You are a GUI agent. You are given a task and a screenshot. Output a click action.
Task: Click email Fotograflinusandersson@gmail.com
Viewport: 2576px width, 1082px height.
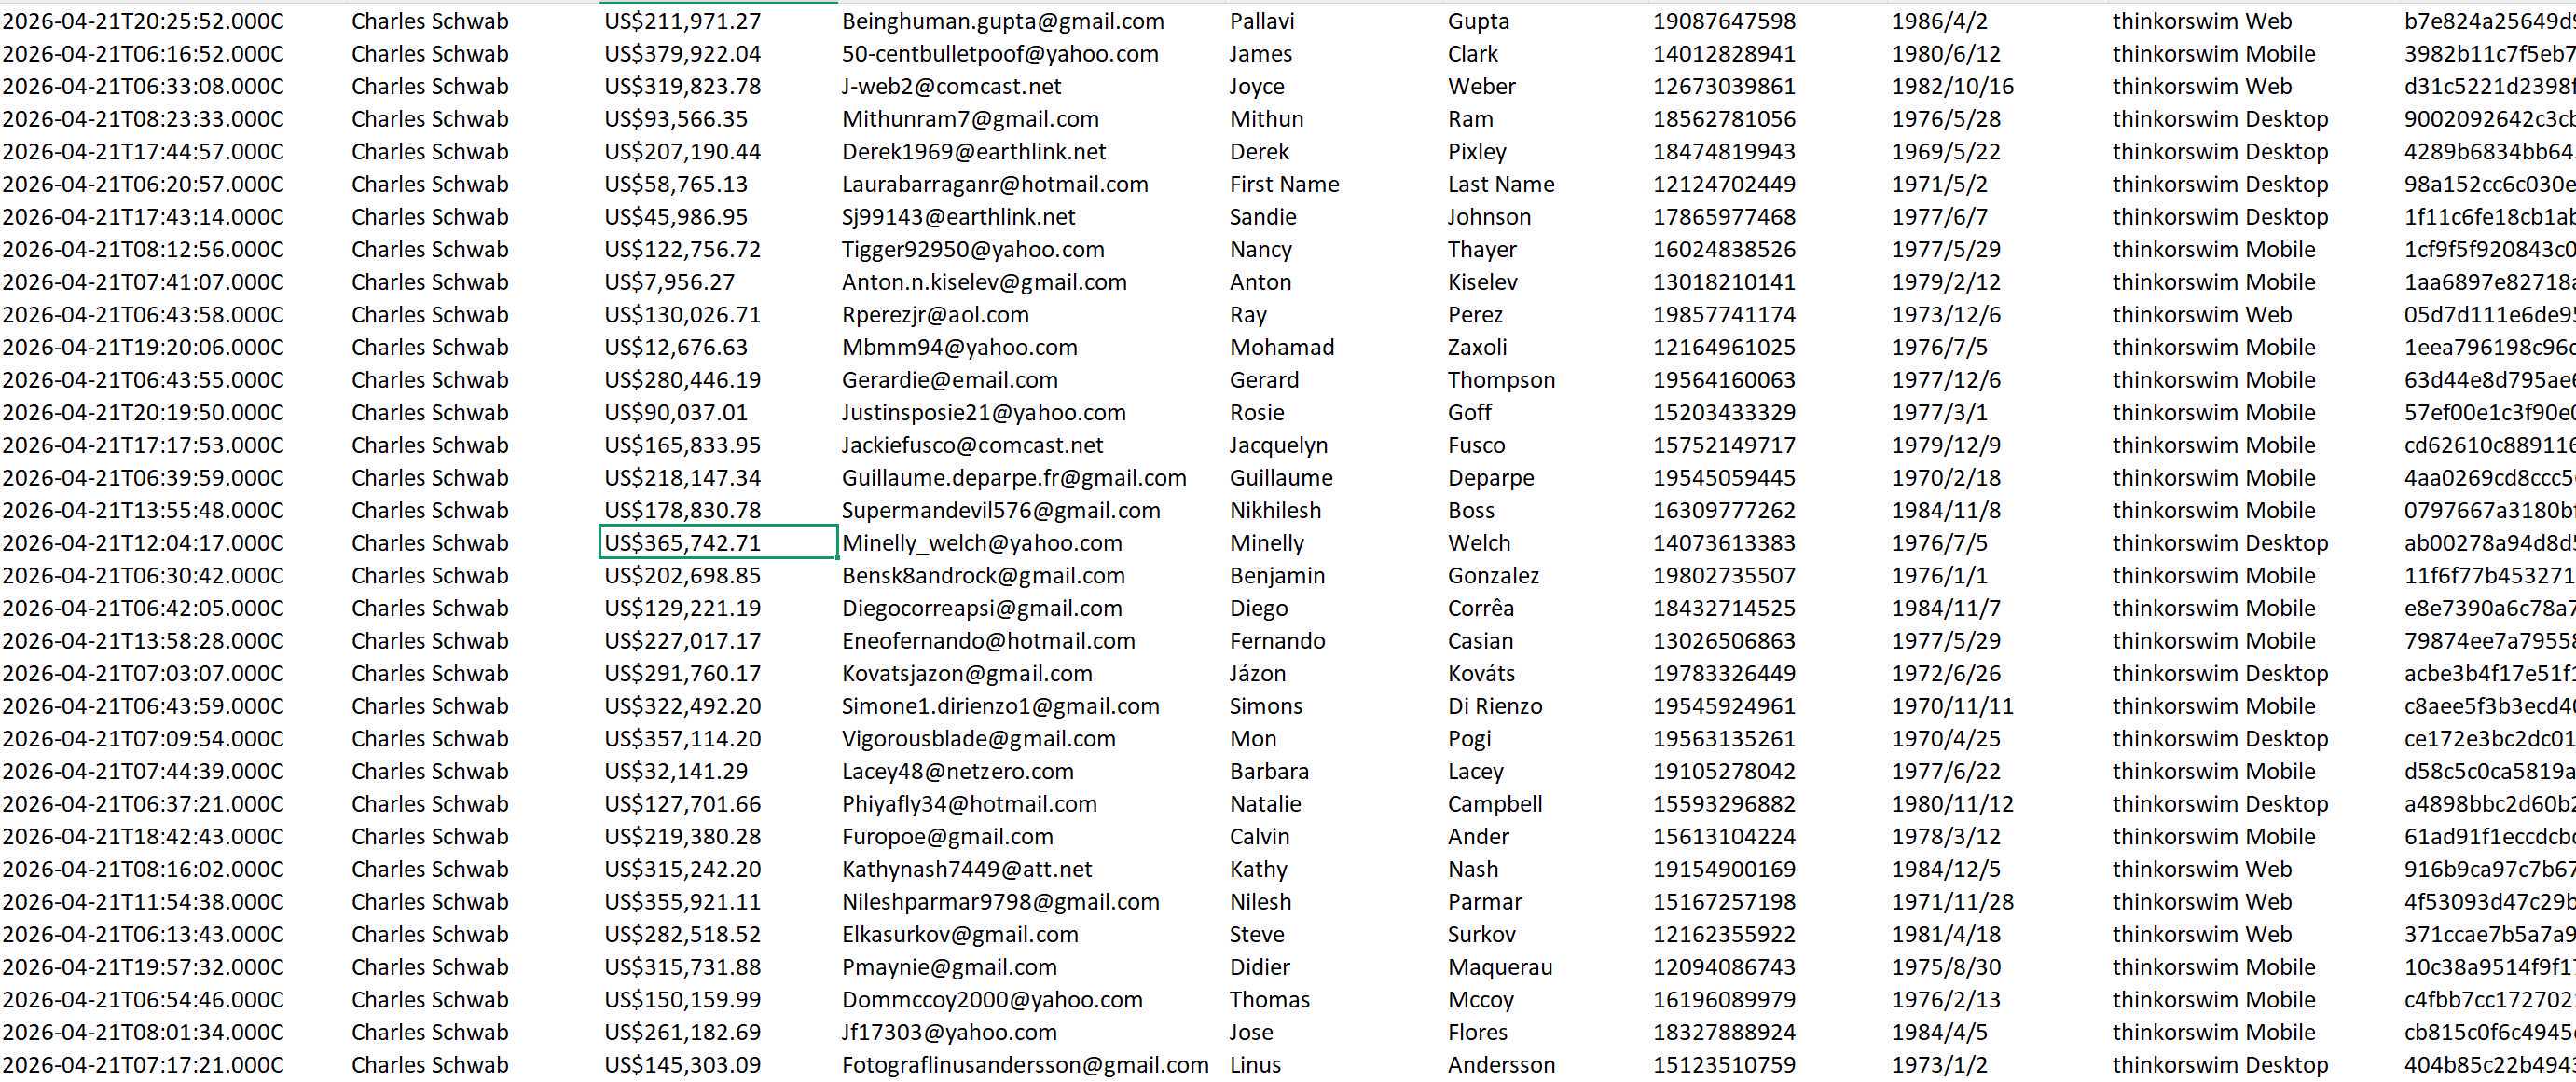(x=1025, y=1065)
